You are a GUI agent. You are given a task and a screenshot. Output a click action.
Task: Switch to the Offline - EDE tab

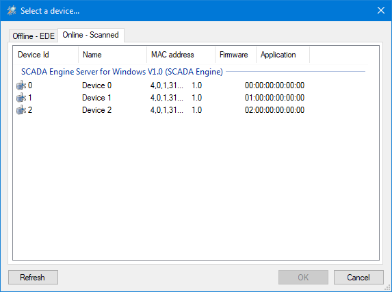(34, 36)
